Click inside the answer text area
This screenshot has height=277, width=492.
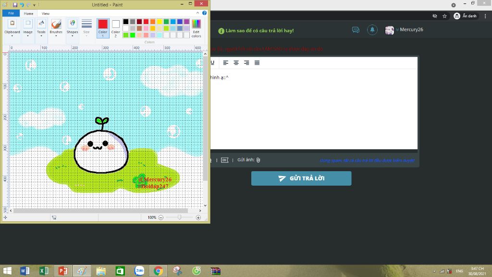click(x=314, y=109)
